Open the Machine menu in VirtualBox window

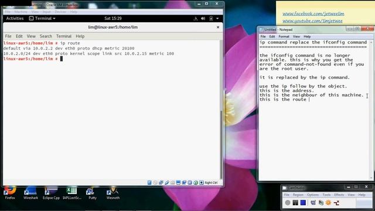21,12
